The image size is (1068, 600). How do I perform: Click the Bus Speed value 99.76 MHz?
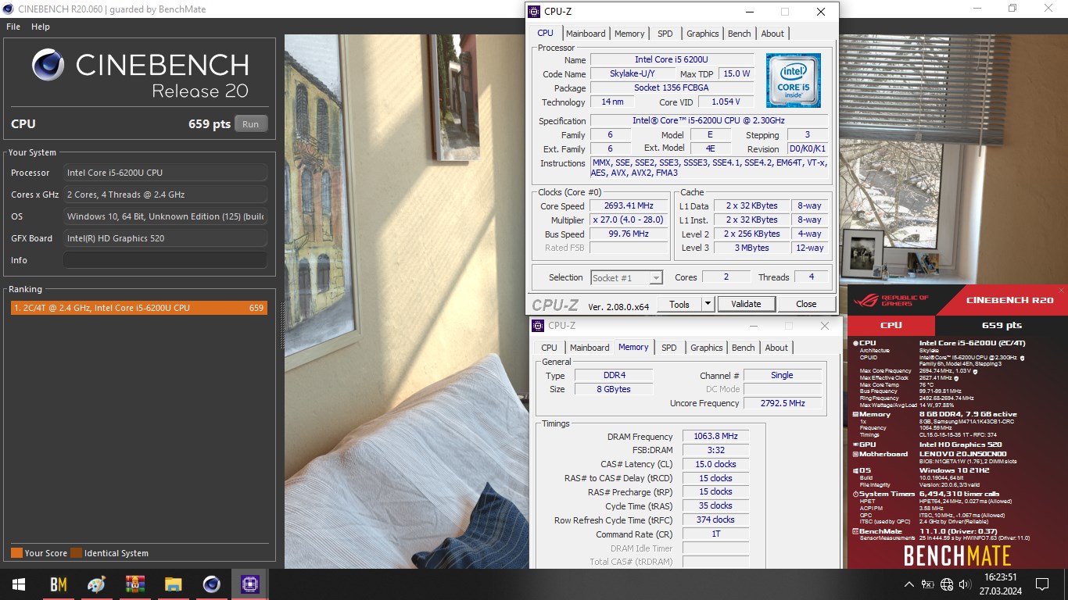coord(629,234)
